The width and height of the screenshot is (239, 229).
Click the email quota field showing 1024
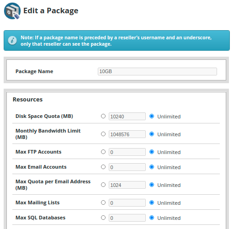(x=127, y=185)
